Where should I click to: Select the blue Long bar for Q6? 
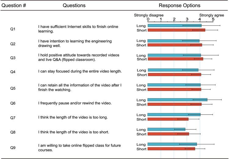pos(177,99)
